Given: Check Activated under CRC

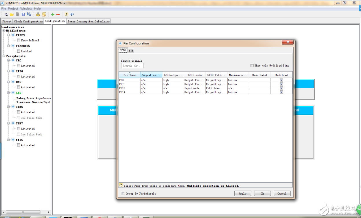Looking at the screenshot, I should 19,66.
